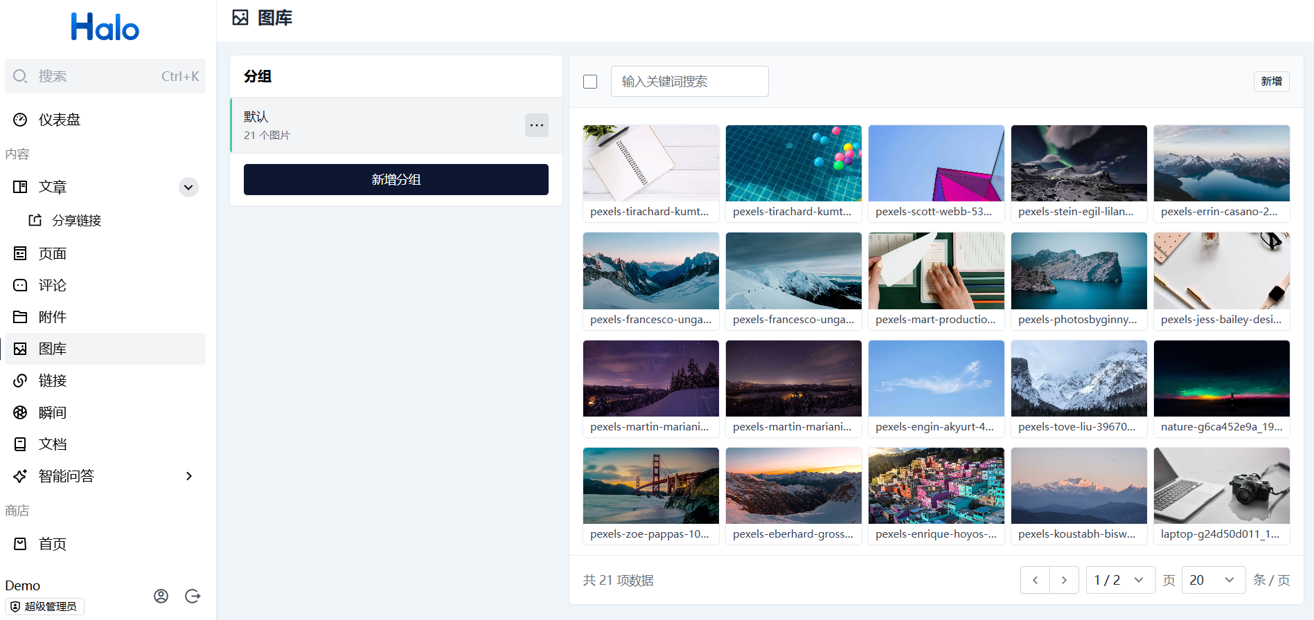Click the logout icon
The width and height of the screenshot is (1314, 620).
tap(193, 596)
